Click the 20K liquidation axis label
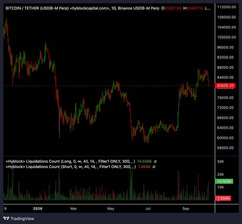Screen dimensions: 242x224 coord(220,174)
